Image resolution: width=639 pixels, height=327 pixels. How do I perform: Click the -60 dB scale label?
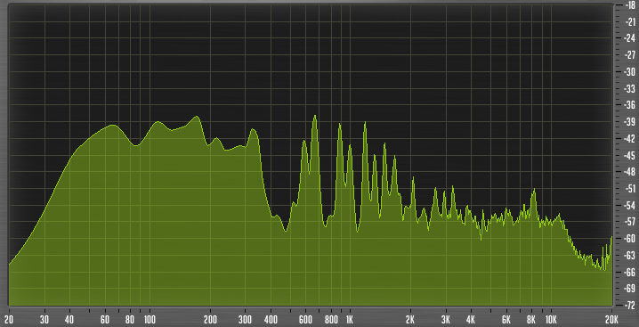[628, 239]
